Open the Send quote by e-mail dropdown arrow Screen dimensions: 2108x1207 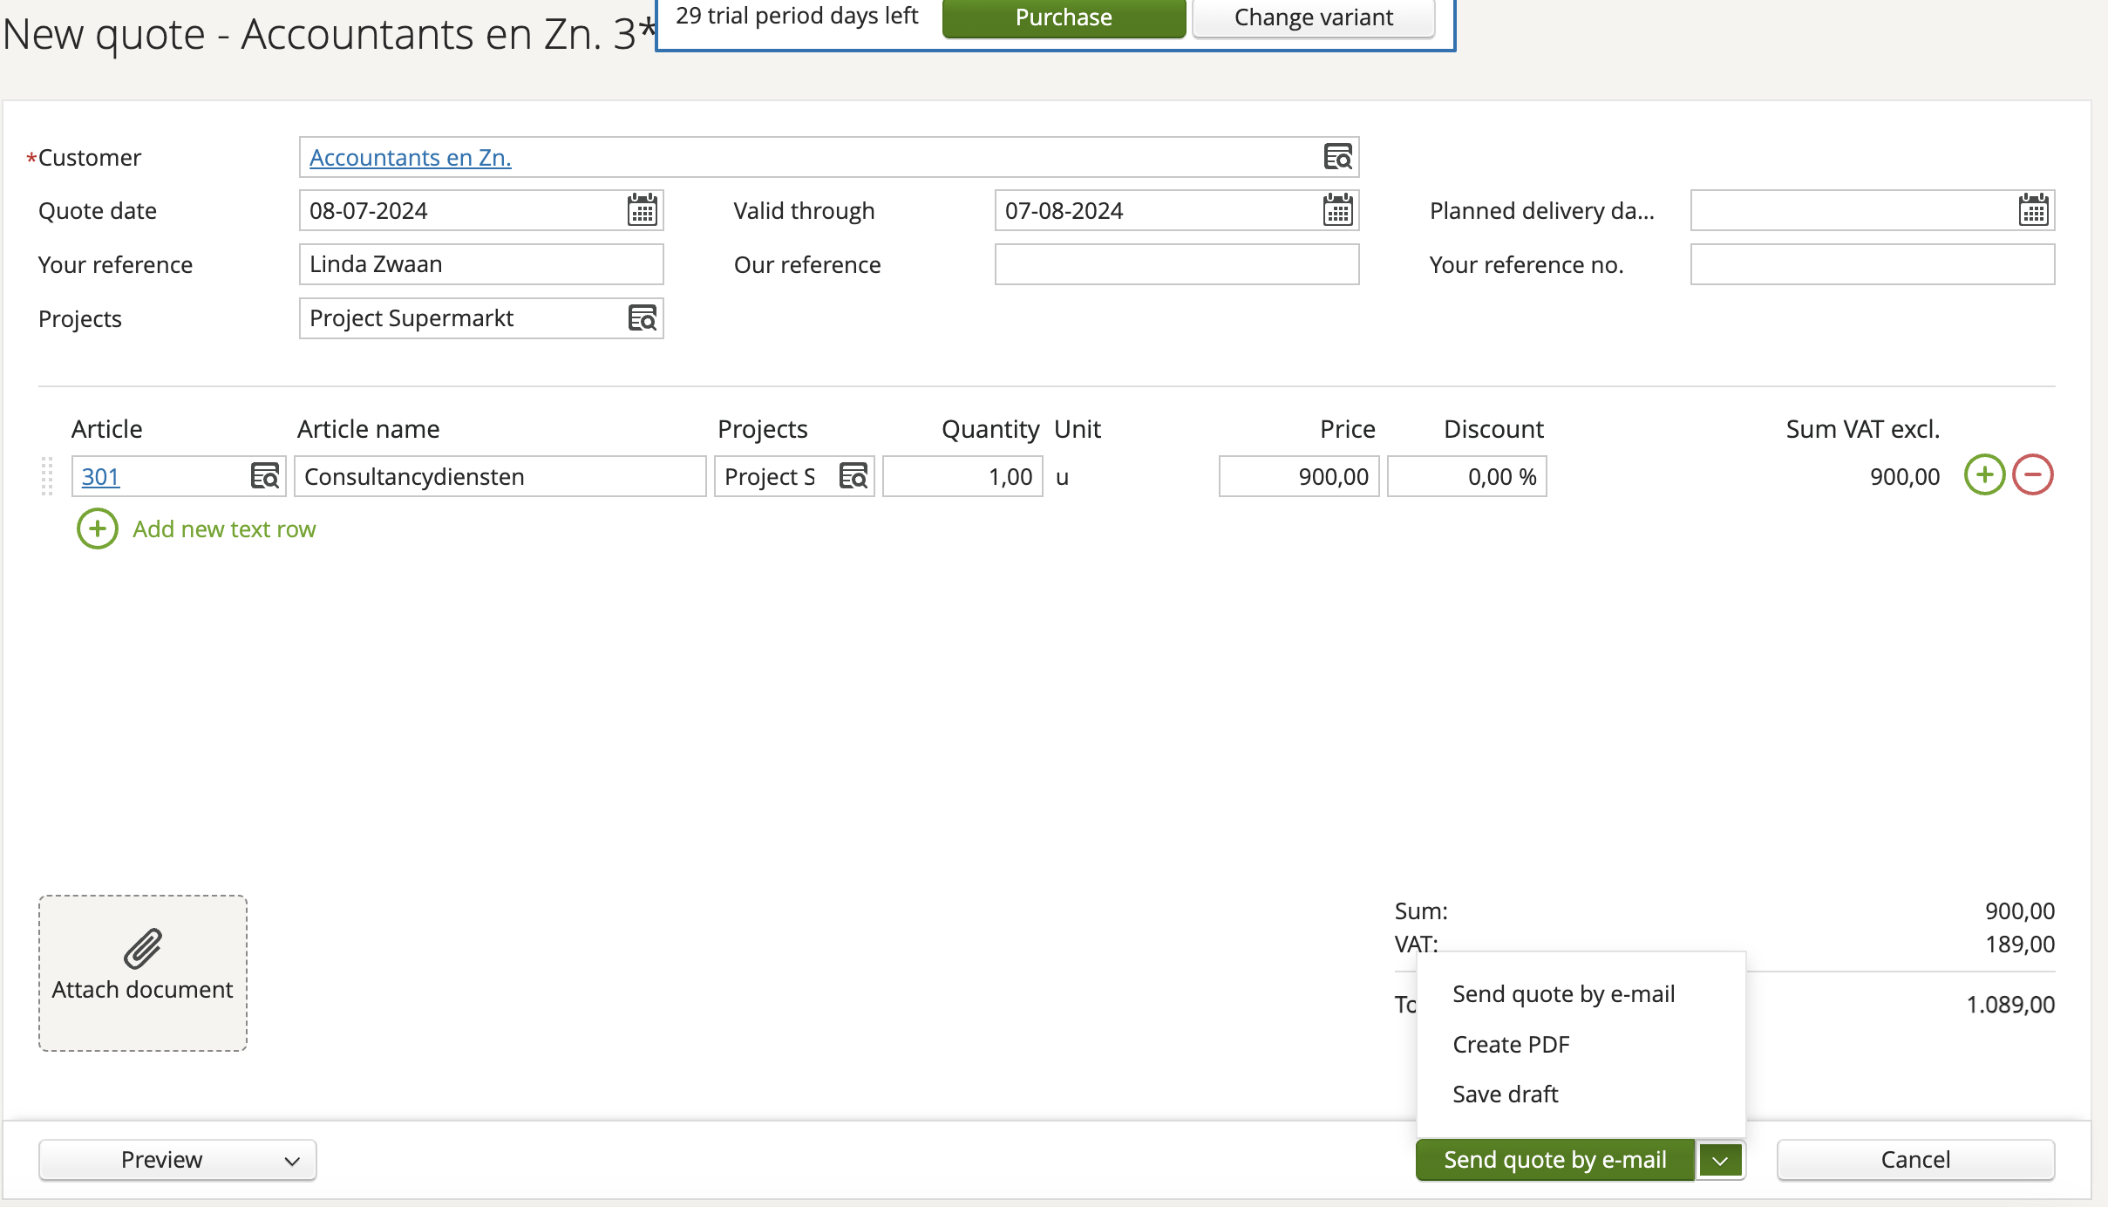click(1718, 1160)
